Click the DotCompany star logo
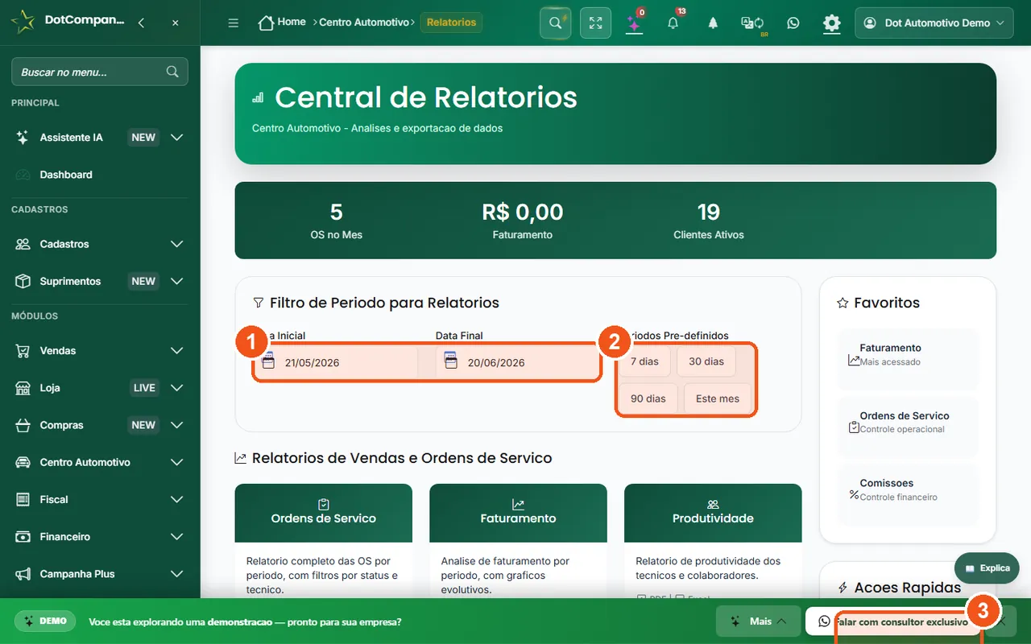 [x=24, y=23]
